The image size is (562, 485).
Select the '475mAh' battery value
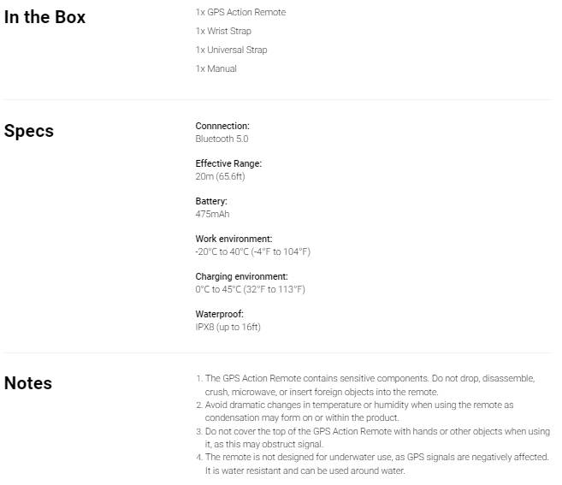[x=212, y=214]
